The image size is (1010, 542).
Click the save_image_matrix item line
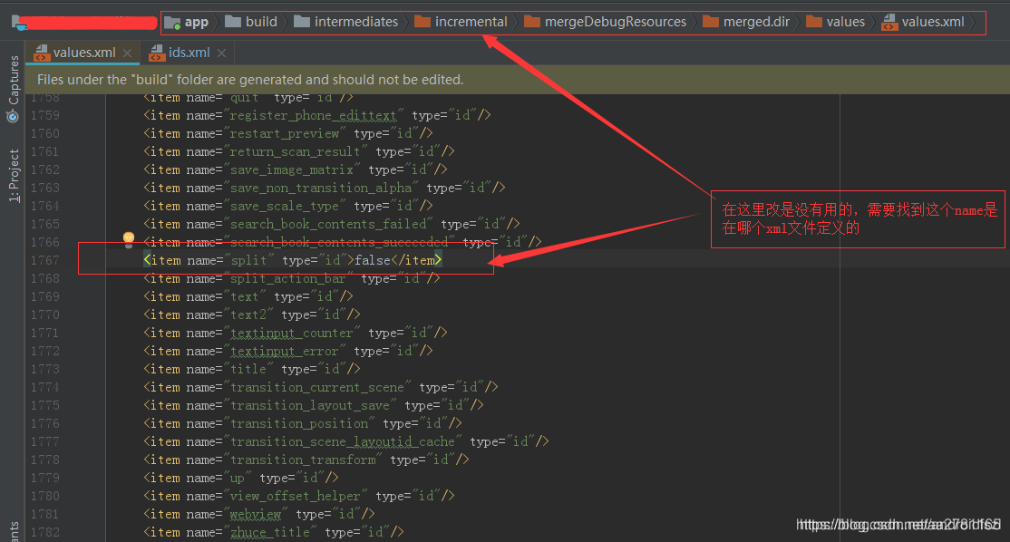(x=295, y=169)
